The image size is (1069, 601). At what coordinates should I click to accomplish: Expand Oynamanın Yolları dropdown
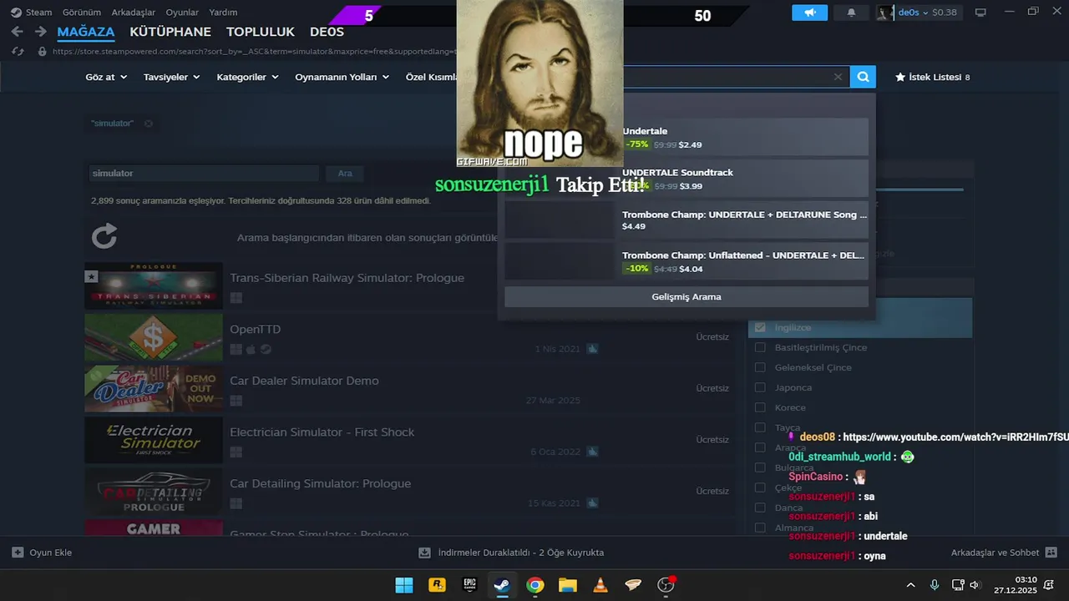[x=342, y=77]
